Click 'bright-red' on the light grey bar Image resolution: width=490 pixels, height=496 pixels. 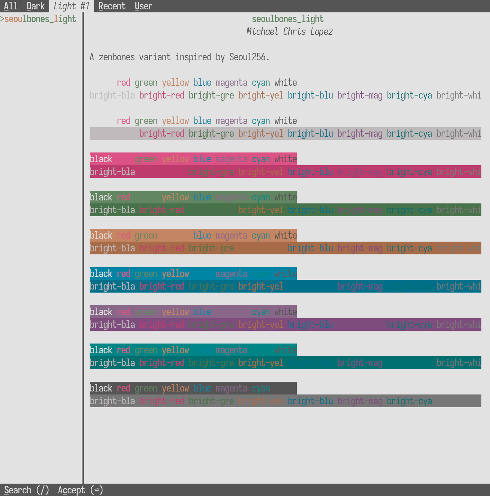coord(162,133)
